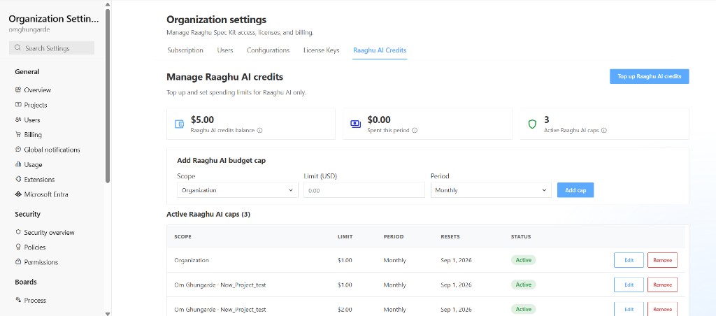Edit the $2.00 New_Project_test cap

pos(629,309)
